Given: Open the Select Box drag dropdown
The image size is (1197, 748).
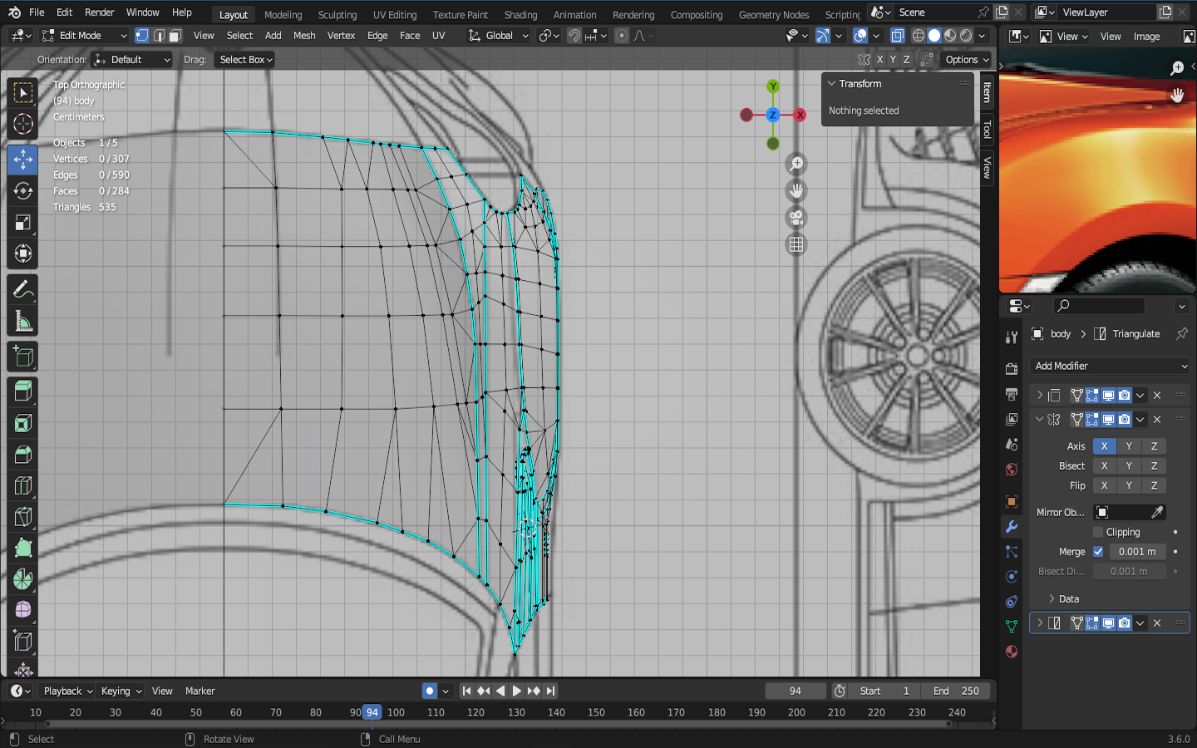Looking at the screenshot, I should pos(245,60).
